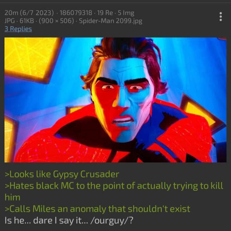Image resolution: width=231 pixels, height=231 pixels.
Task: Open the Spider-Man 2099.jpg filename
Action: 111,21
